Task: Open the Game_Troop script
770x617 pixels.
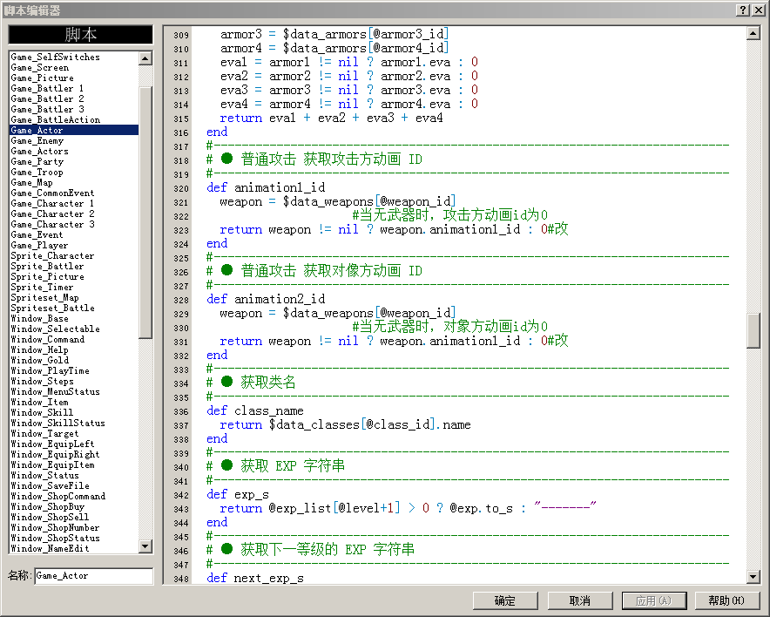Action: [74, 172]
